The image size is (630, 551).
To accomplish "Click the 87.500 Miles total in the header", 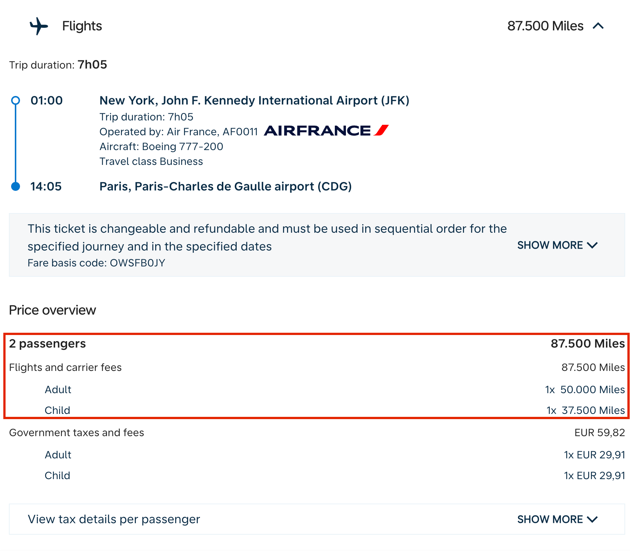I will (545, 26).
